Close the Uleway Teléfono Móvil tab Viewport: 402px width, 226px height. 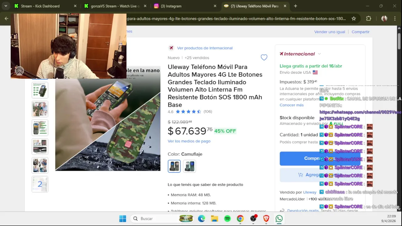285,6
